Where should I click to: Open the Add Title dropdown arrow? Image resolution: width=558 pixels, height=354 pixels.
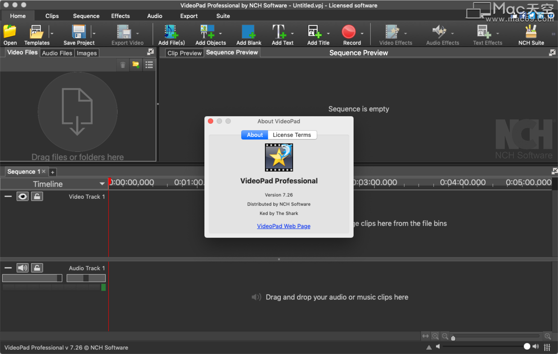coord(328,33)
